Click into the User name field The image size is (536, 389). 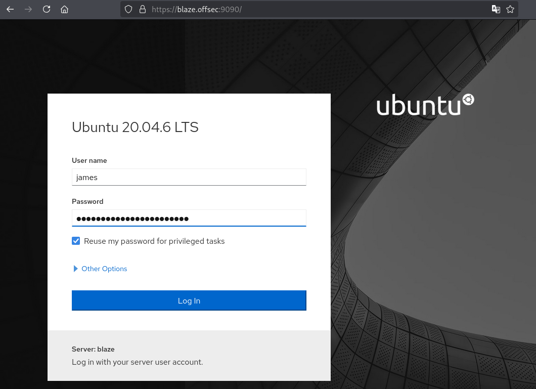click(x=189, y=177)
